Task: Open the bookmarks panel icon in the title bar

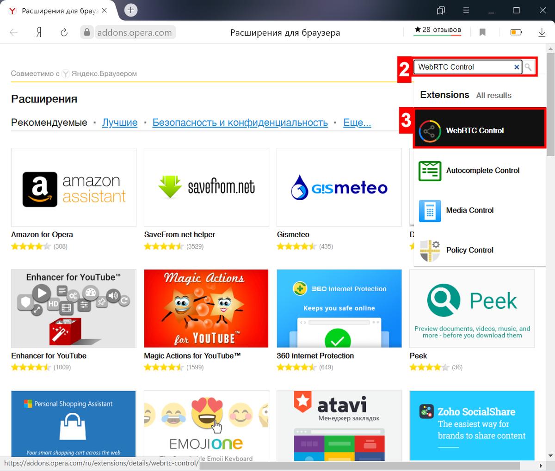Action: tap(441, 10)
